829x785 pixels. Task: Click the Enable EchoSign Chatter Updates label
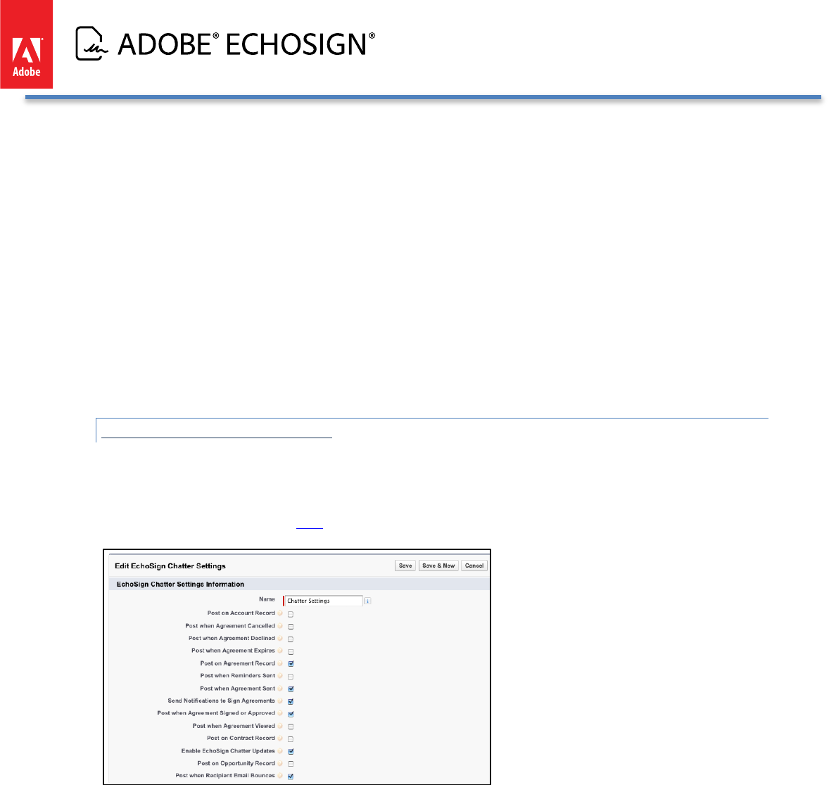tap(229, 751)
